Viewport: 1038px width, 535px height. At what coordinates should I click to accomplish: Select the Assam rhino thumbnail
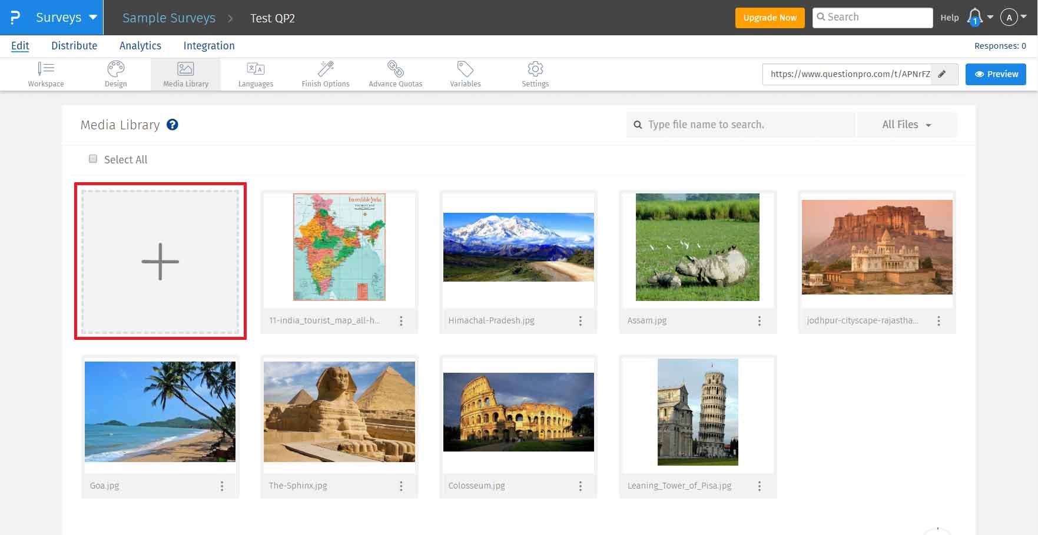tap(697, 247)
